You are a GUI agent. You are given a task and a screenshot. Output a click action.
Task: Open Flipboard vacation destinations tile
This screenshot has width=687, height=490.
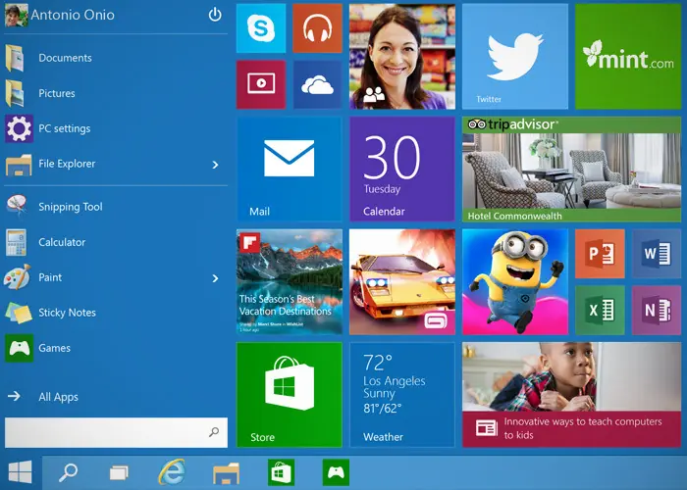tap(290, 282)
